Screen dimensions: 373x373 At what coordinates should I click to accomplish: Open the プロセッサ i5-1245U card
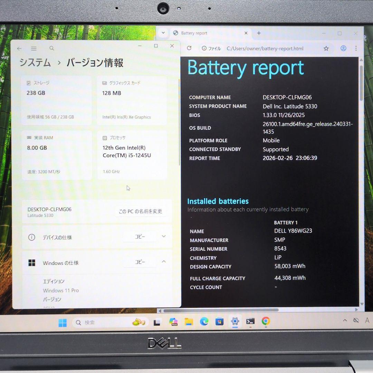click(132, 155)
